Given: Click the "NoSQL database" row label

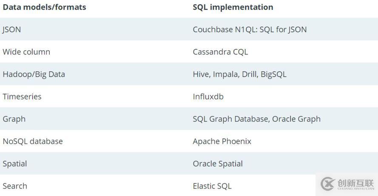Looking at the screenshot, I should (x=33, y=142).
